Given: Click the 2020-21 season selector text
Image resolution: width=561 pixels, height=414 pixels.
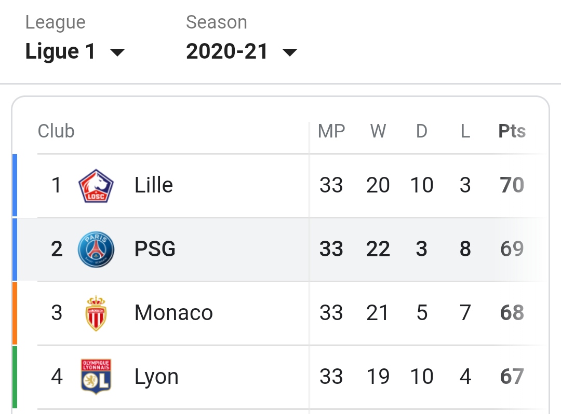Looking at the screenshot, I should point(227,52).
